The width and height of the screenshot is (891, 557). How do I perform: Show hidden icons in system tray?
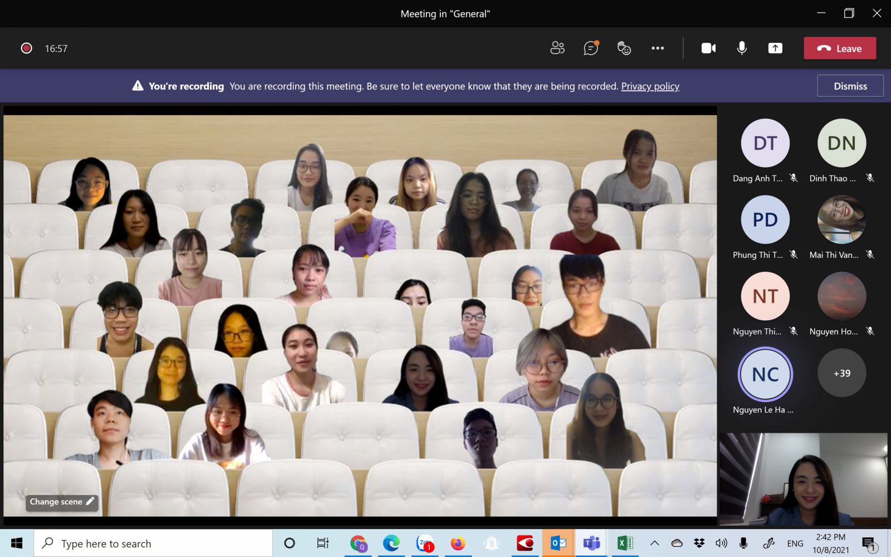point(655,543)
